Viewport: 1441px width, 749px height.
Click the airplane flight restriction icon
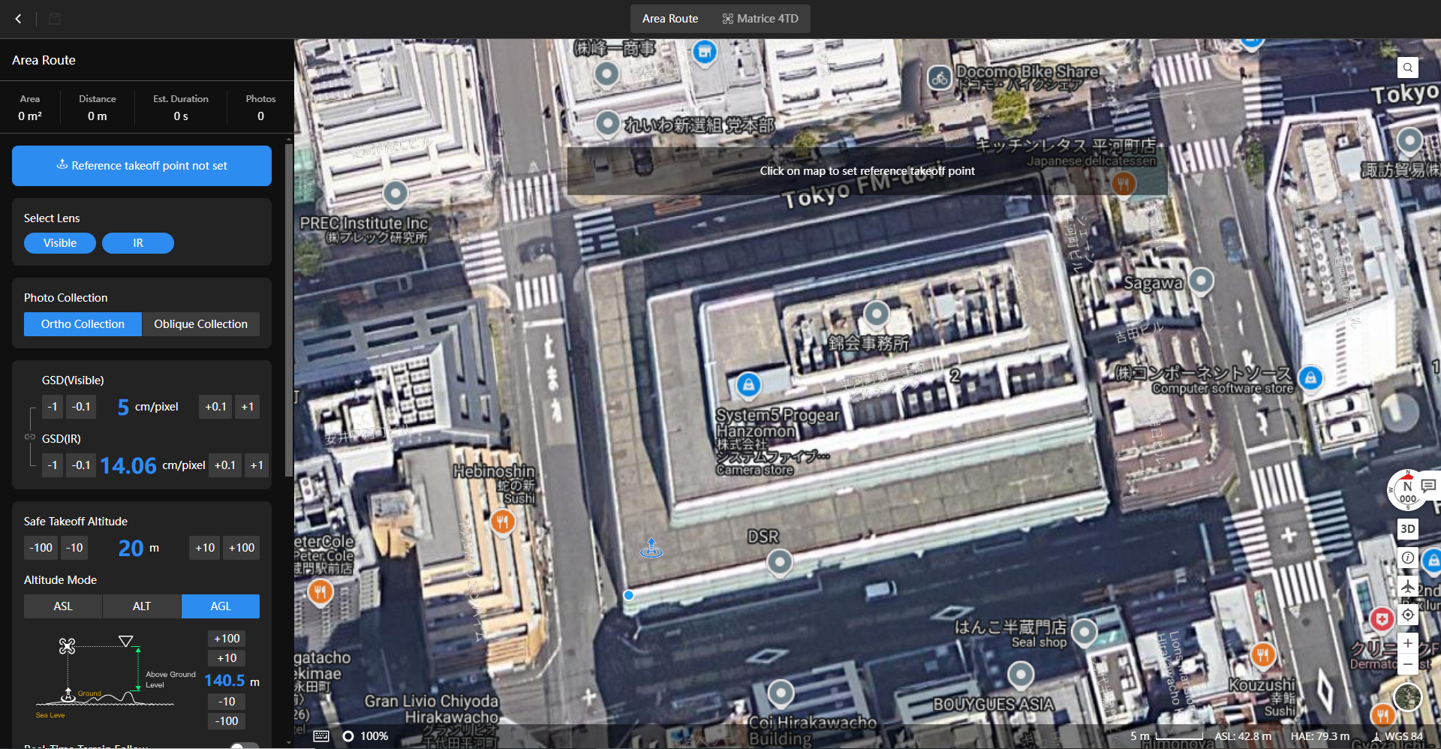[x=1408, y=586]
